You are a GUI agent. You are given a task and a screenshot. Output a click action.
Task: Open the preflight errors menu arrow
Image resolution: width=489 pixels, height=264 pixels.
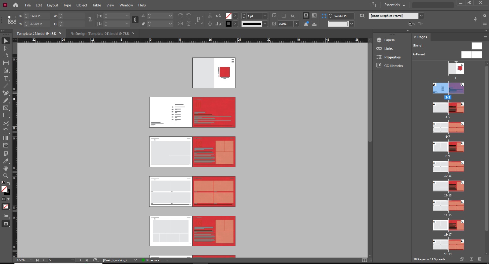(x=167, y=260)
